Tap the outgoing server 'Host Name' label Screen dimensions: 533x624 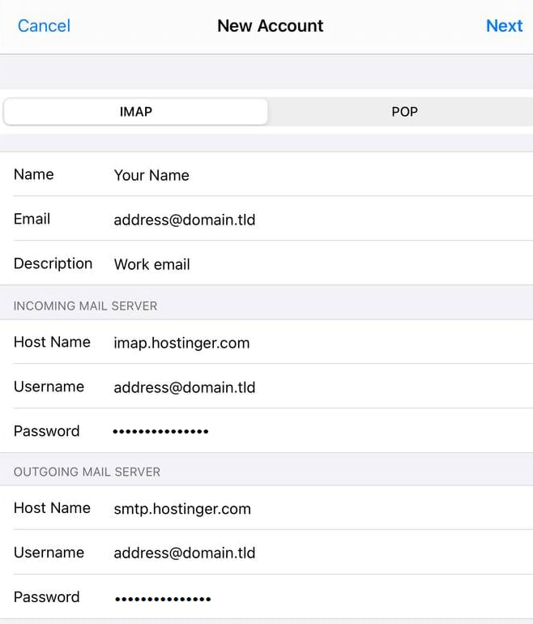click(52, 508)
